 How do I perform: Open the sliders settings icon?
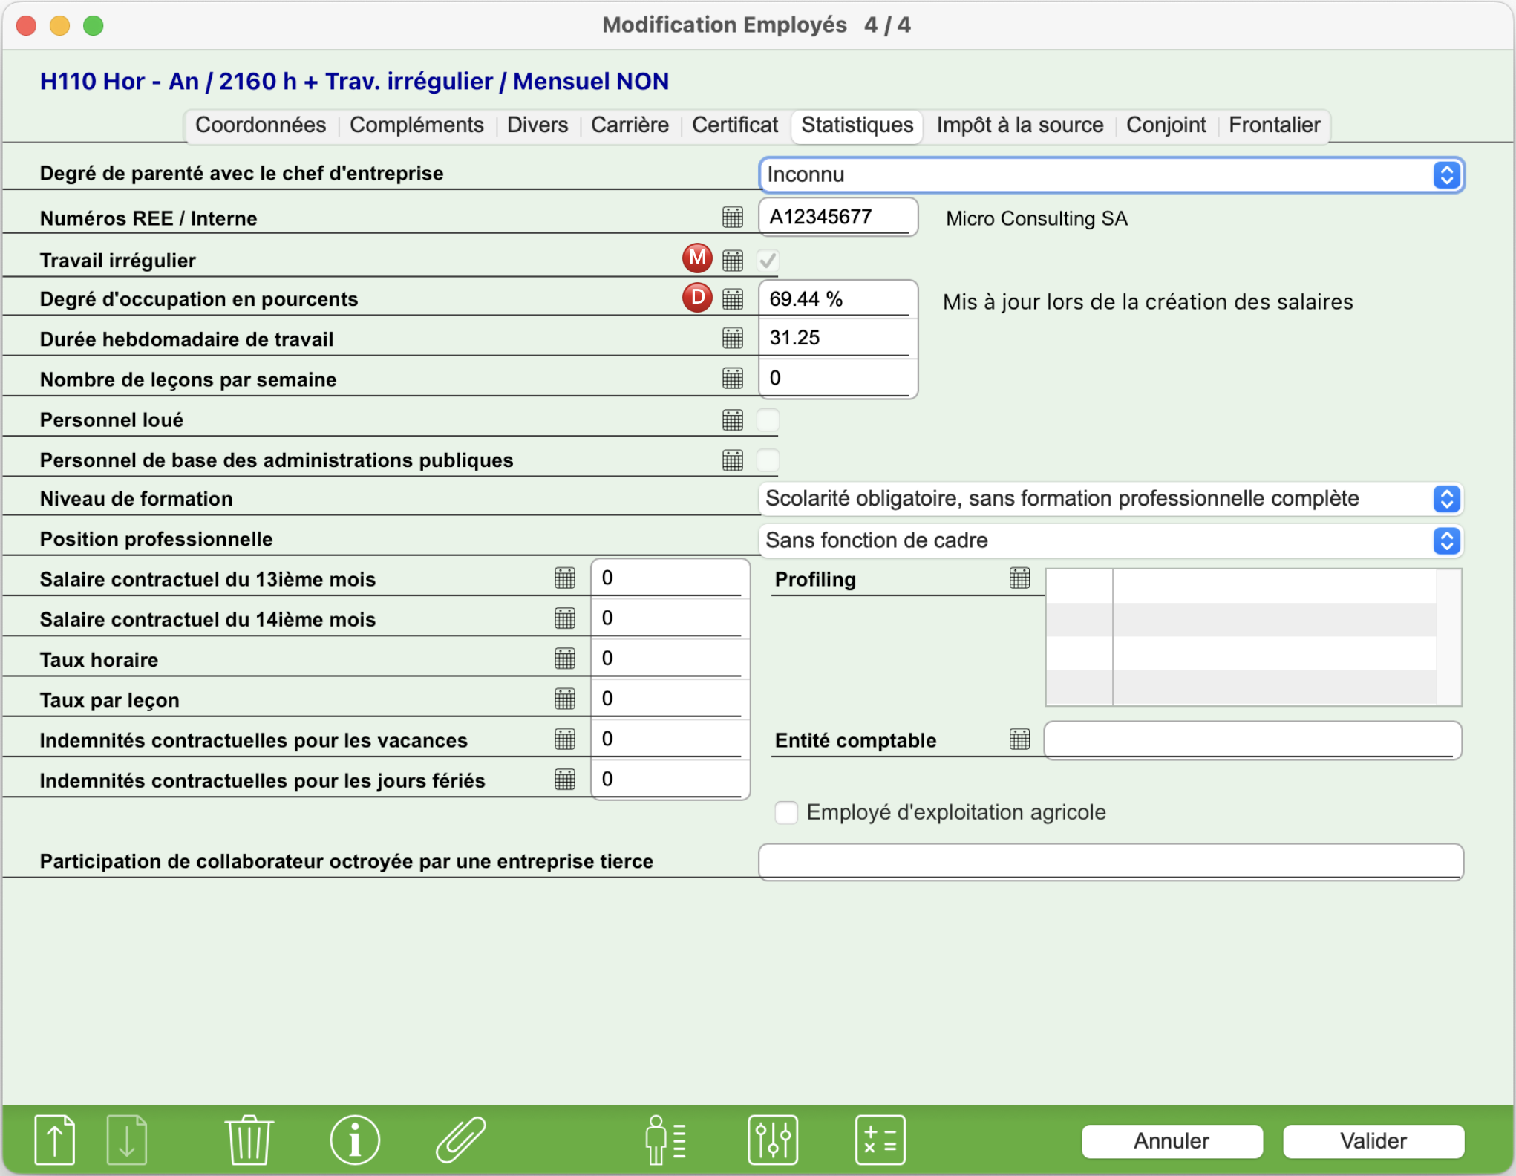(773, 1140)
